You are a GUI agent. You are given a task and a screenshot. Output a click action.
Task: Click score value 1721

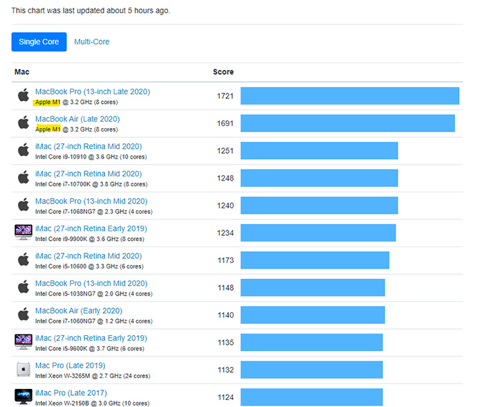coord(225,96)
